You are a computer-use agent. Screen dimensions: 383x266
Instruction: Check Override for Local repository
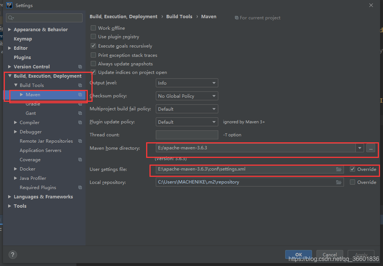coord(352,182)
